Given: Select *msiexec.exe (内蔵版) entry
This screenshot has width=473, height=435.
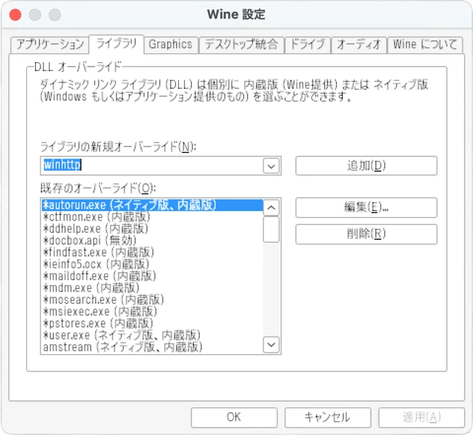Looking at the screenshot, I should coord(152,311).
